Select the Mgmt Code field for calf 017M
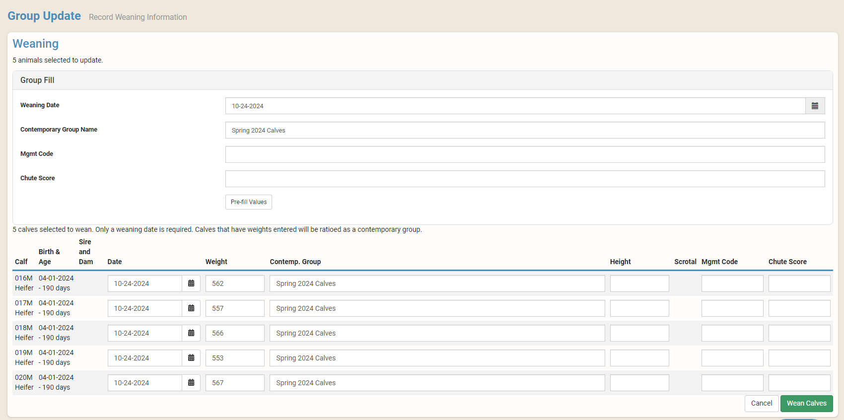Screen dimensions: 844x420 point(732,308)
